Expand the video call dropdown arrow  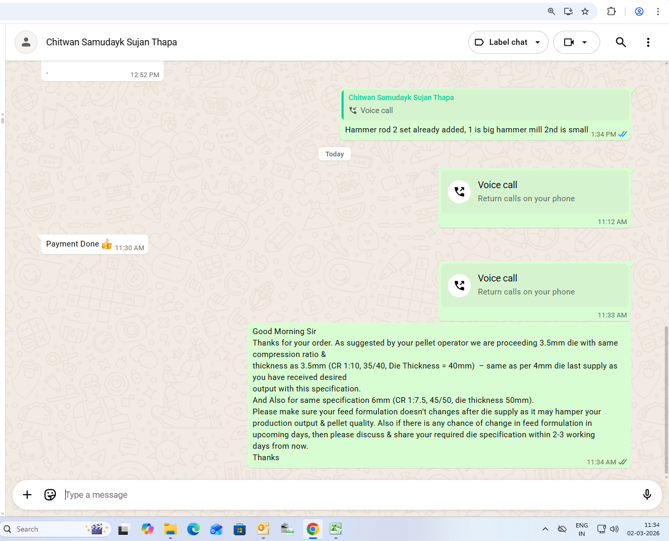click(x=585, y=42)
